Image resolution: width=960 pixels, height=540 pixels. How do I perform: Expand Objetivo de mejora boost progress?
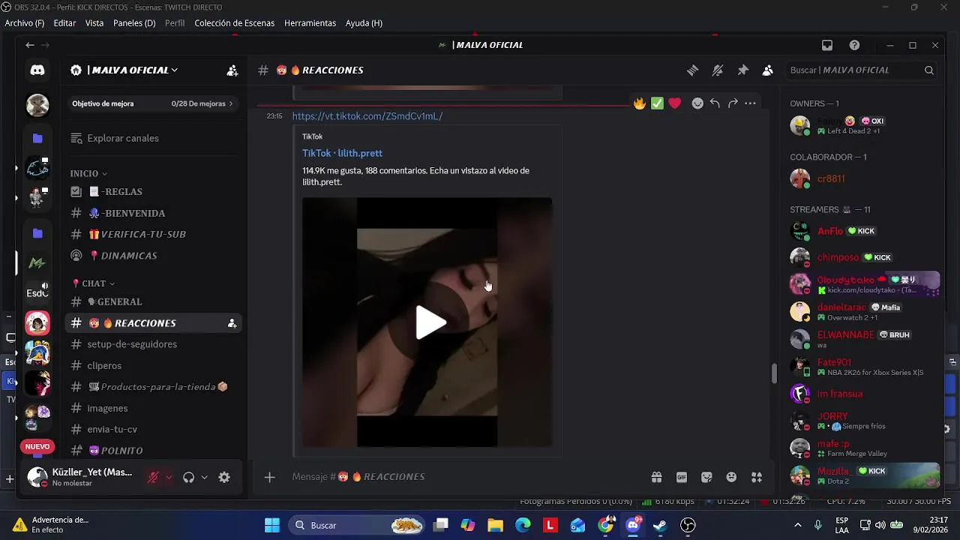[153, 103]
